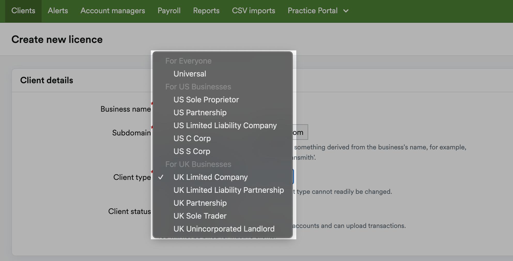The image size is (513, 261).
Task: Click the Subdomain input field
Action: point(300,132)
